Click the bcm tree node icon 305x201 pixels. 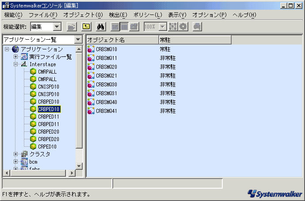pos(24,161)
